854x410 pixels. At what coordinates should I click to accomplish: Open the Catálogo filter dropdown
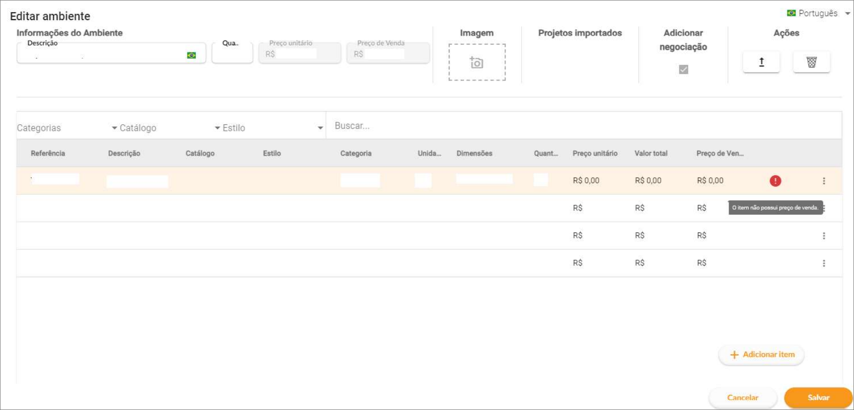point(170,128)
